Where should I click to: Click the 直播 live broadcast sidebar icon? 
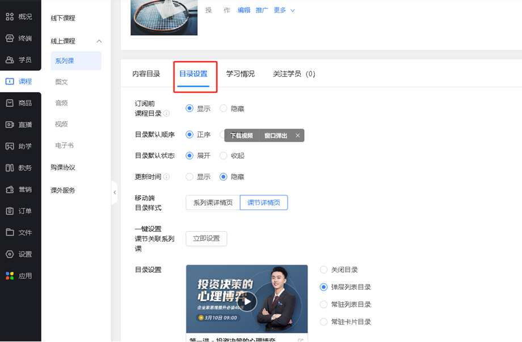[x=10, y=125]
